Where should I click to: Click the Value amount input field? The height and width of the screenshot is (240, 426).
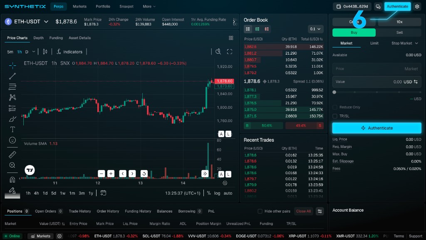pos(377,82)
